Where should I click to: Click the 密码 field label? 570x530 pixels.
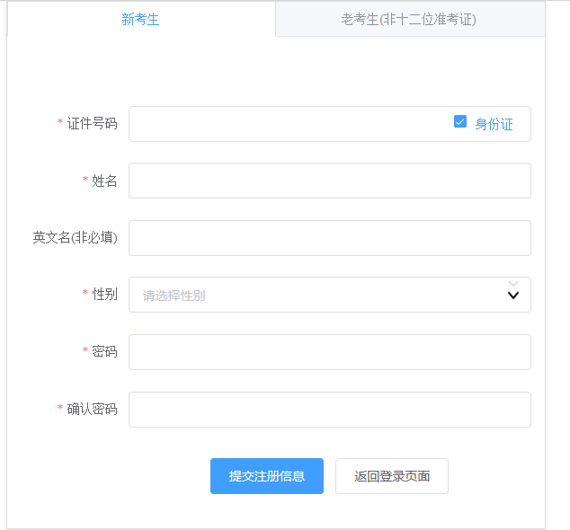point(104,352)
